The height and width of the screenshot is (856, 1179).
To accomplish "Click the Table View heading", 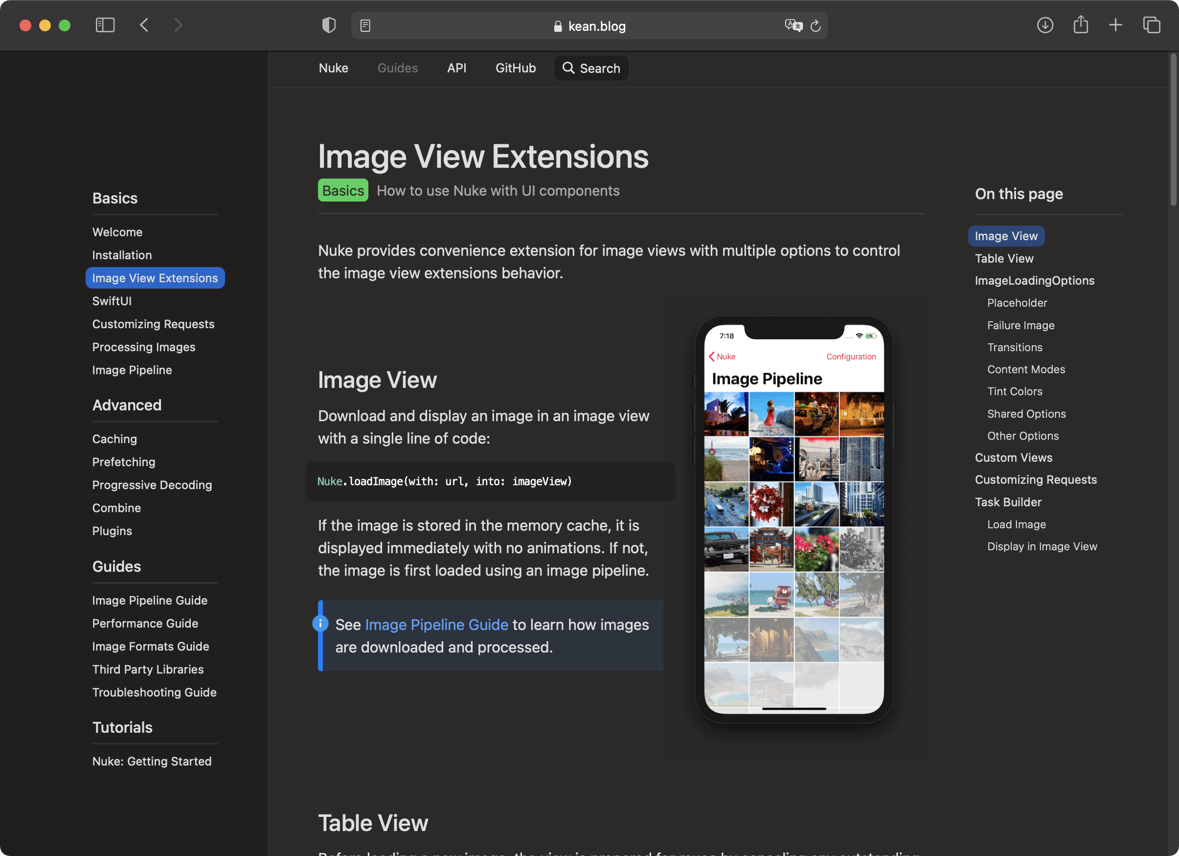I will tap(373, 823).
